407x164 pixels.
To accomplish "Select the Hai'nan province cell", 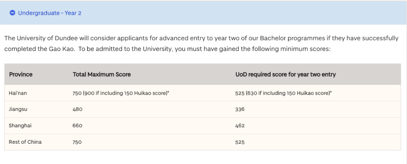I will [18, 93].
